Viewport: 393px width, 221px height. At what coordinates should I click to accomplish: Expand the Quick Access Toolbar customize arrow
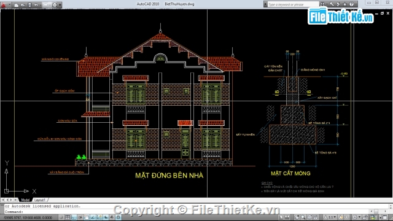click(x=60, y=5)
